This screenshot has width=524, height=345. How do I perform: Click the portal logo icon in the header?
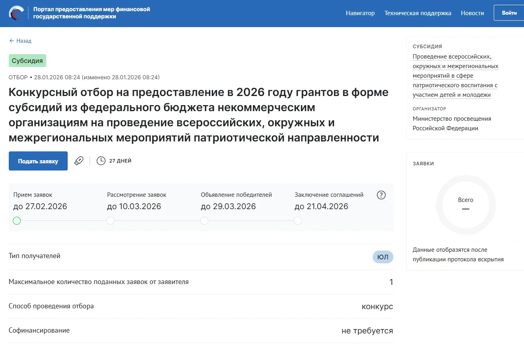tap(16, 13)
